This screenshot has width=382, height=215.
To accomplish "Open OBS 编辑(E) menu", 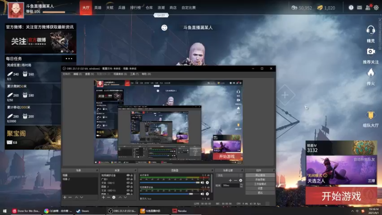I will (x=78, y=74).
